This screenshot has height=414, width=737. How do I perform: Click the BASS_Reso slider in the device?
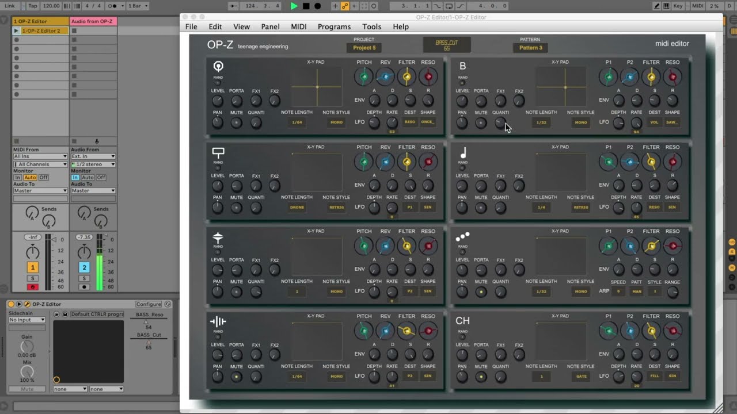tap(150, 321)
